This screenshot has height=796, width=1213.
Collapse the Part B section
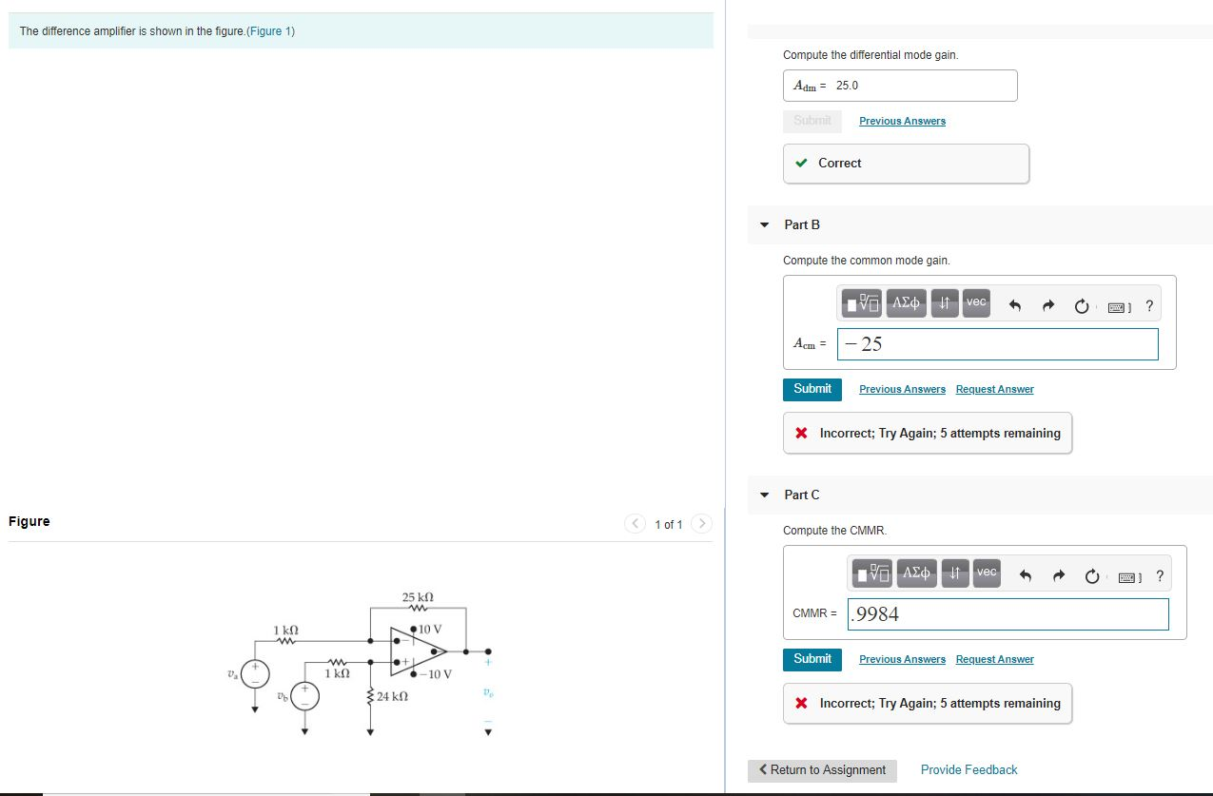[x=763, y=225]
